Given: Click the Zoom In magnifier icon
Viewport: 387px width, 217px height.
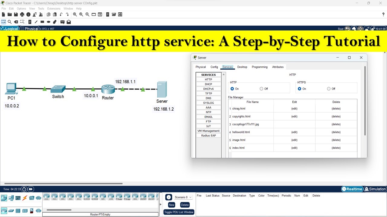Looking at the screenshot, I should click(x=75, y=14).
